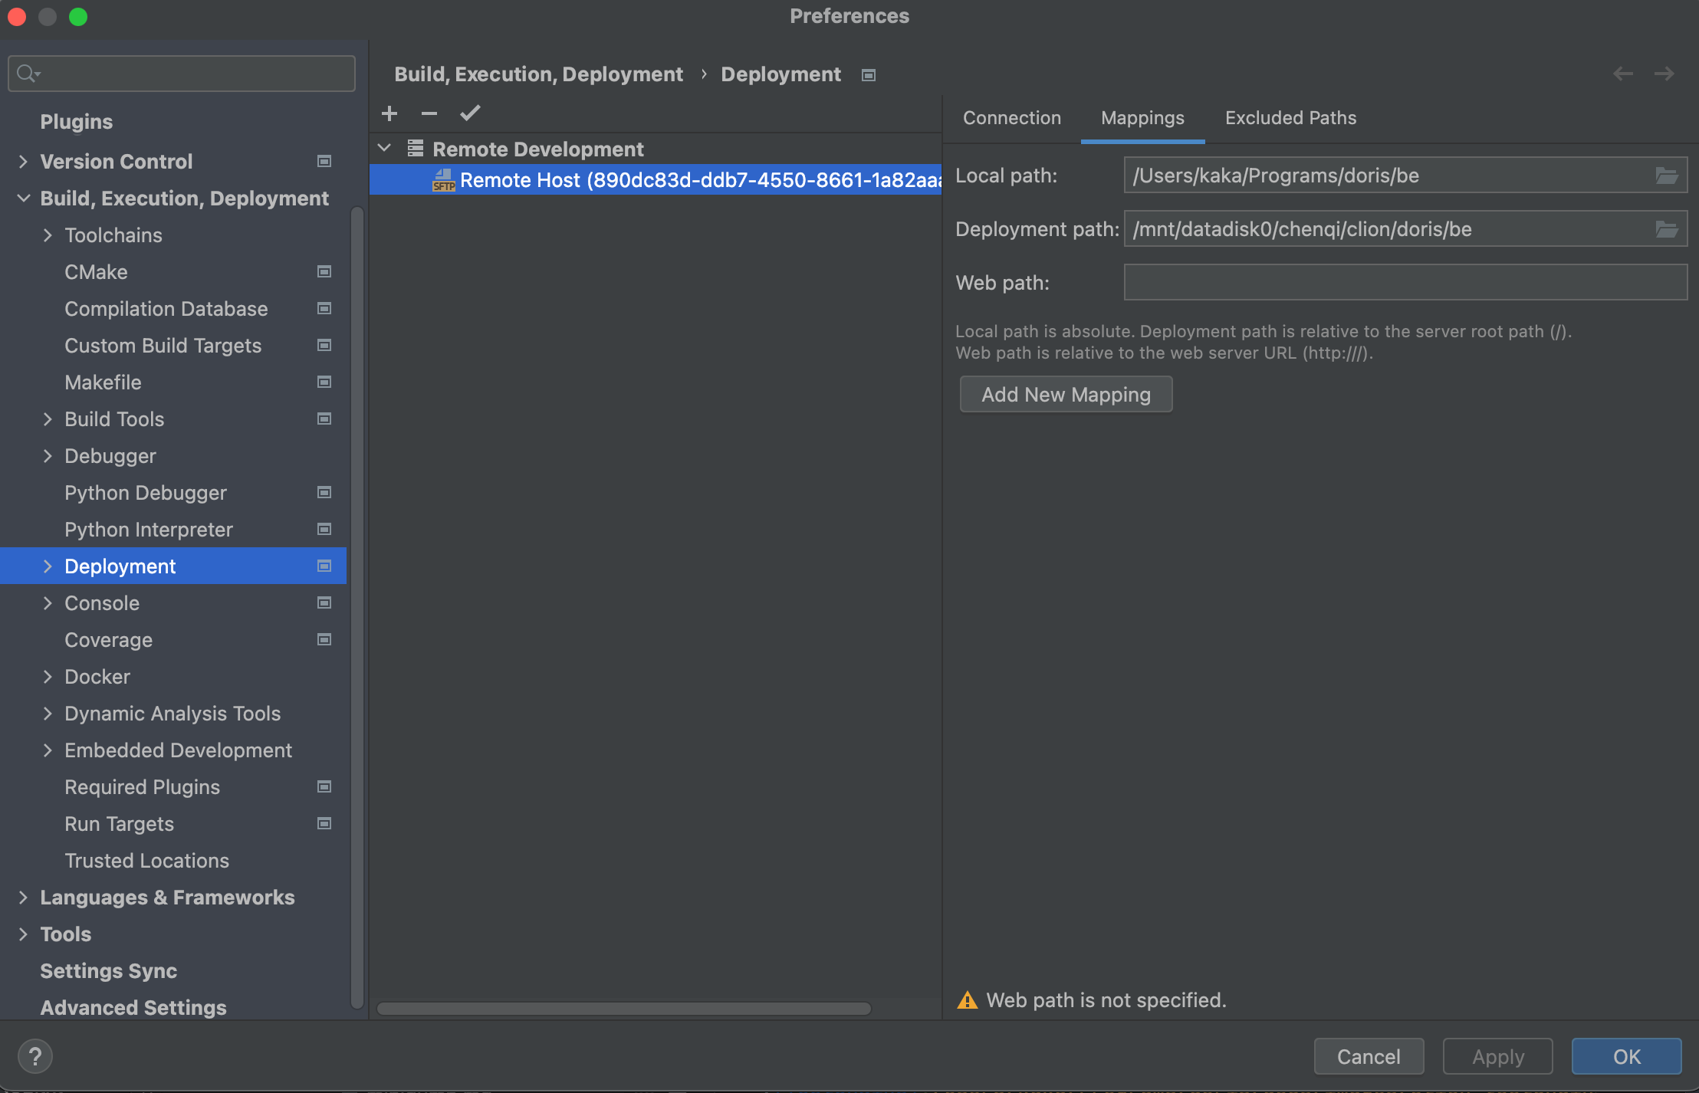Browse folder icon for Deployment path

(1666, 229)
